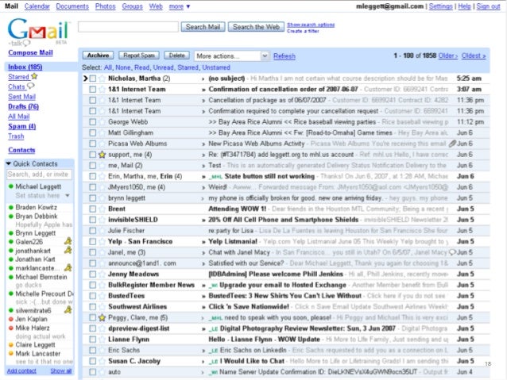507x380 pixels.
Task: Click AIM buddy icon next to marklancaste
Action: click(68, 267)
